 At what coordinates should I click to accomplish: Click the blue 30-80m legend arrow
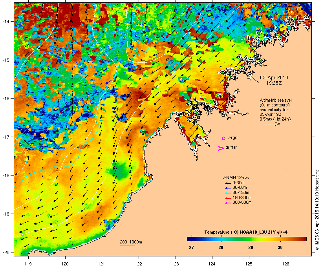[228, 188]
